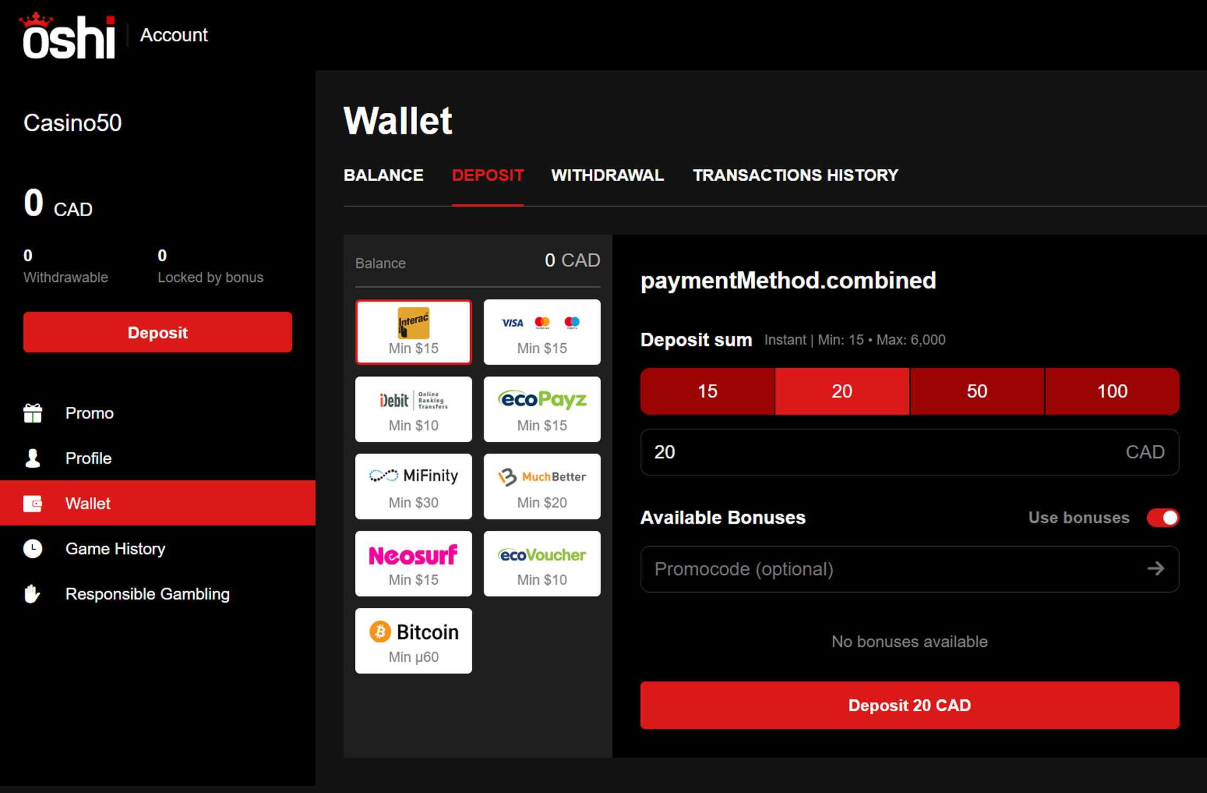Viewport: 1207px width, 793px height.
Task: Select MiFinity payment method
Action: [413, 486]
